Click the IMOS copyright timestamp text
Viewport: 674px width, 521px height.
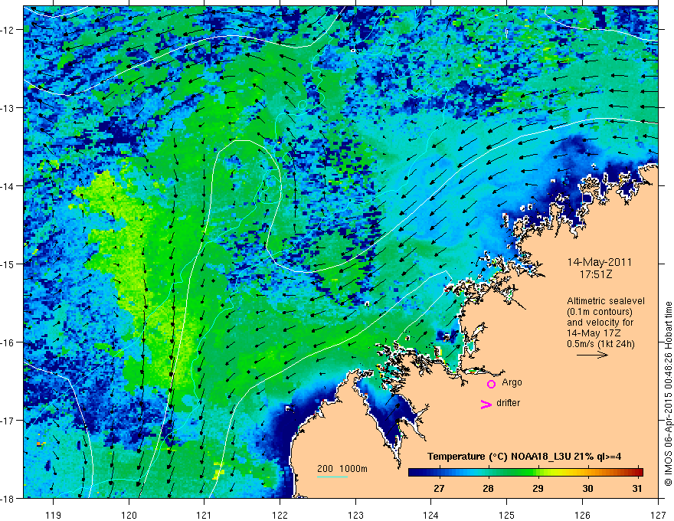[x=668, y=394]
